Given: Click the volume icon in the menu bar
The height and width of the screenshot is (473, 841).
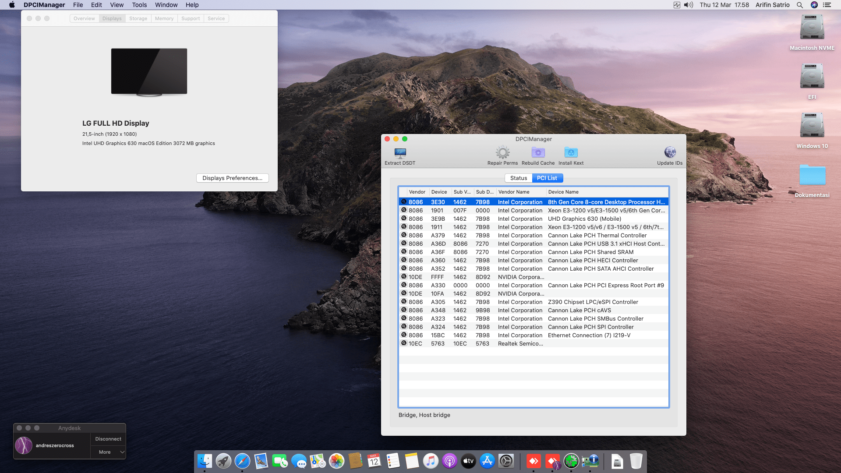Looking at the screenshot, I should 689,5.
